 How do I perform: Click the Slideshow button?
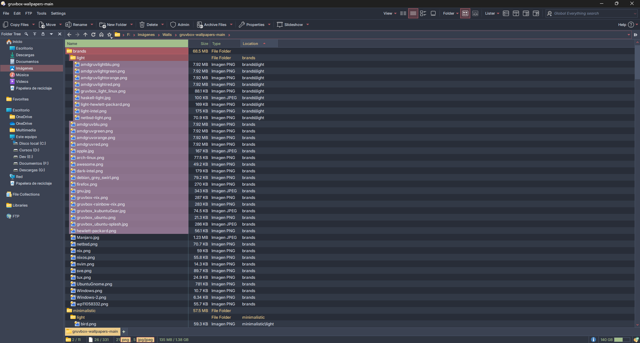(290, 25)
